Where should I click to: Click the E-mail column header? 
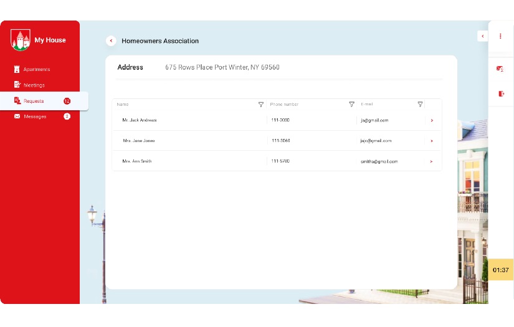(x=367, y=104)
